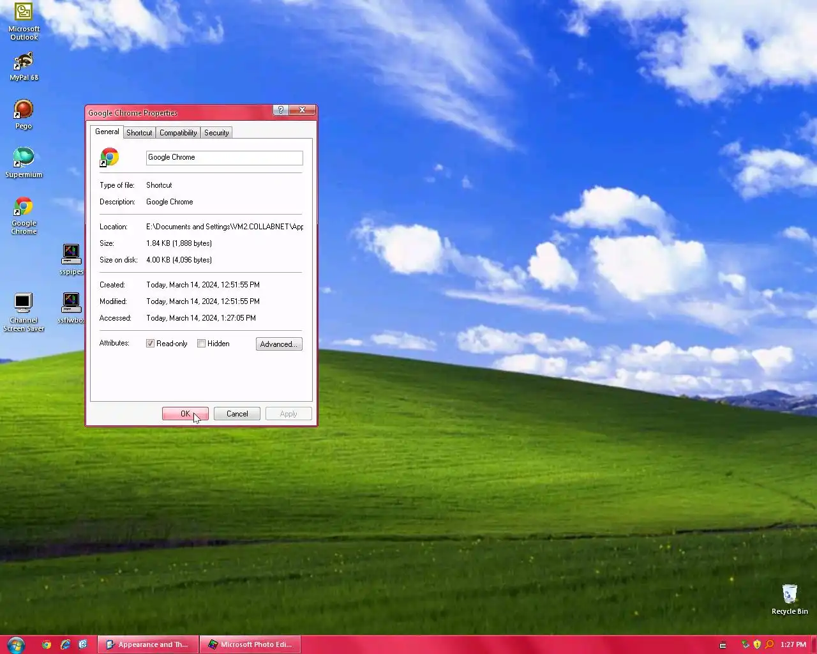The height and width of the screenshot is (654, 817).
Task: Select the Supermium desktop shortcut
Action: (24, 163)
